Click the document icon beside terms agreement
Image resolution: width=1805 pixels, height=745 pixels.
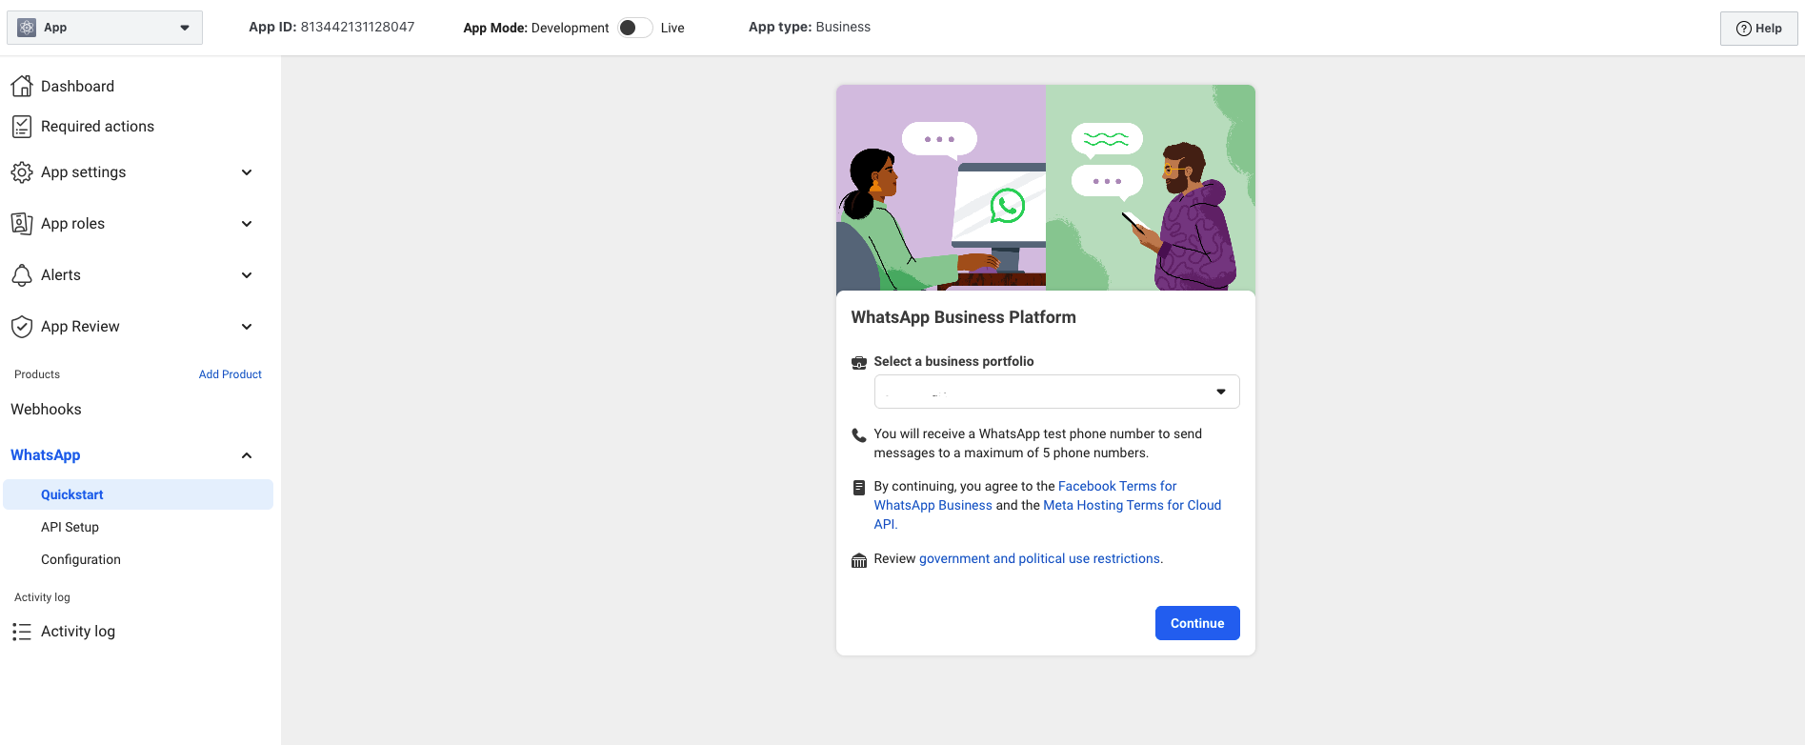[859, 488]
